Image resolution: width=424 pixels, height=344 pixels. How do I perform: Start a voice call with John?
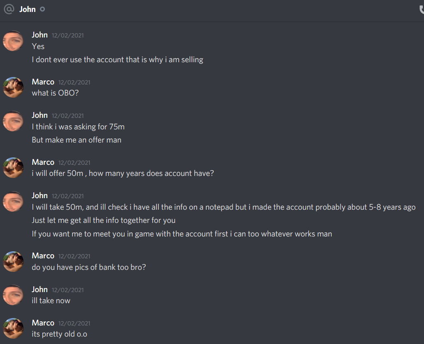pos(422,10)
